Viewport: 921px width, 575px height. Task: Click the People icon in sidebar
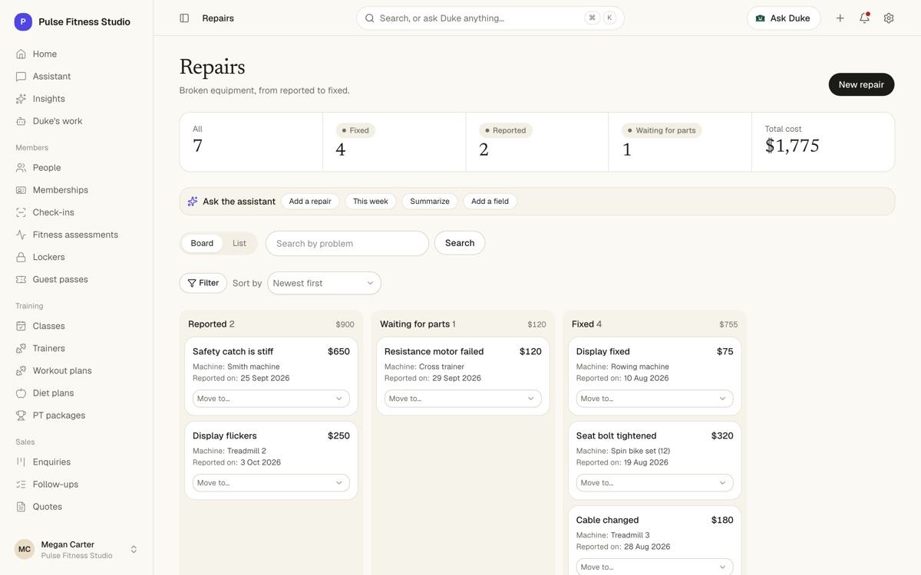click(21, 167)
